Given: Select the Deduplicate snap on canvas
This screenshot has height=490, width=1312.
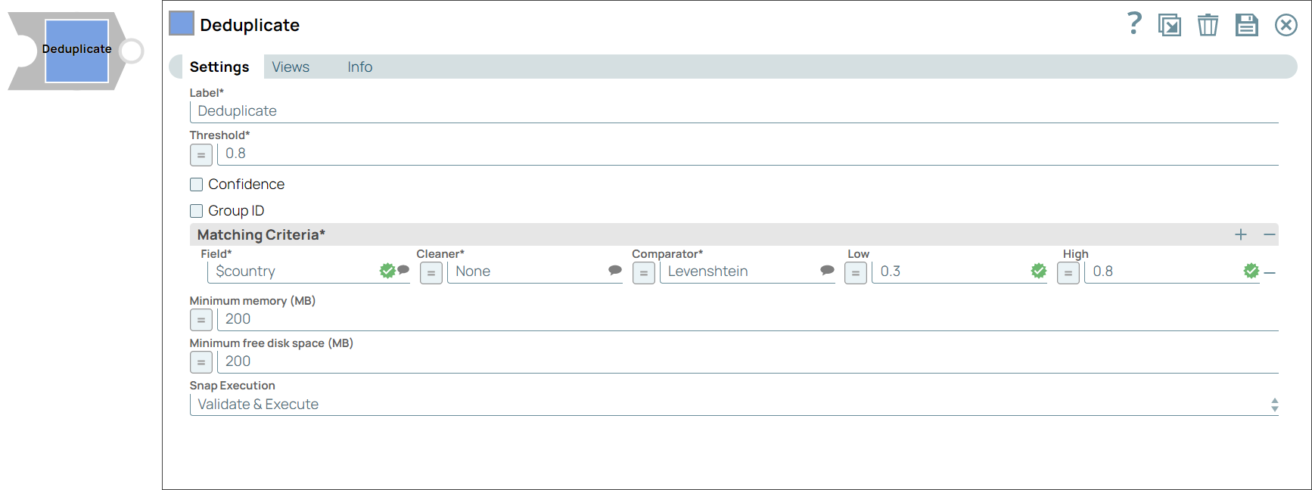Looking at the screenshot, I should click(76, 51).
